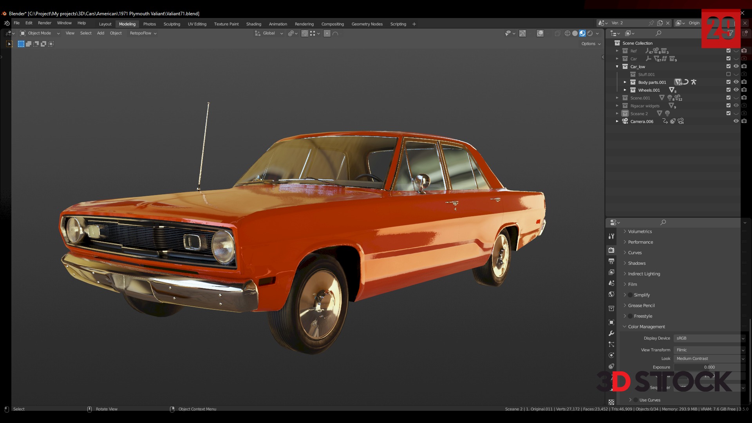Hide Body parts.001 collection with eye icon
This screenshot has width=752, height=423.
coord(736,82)
